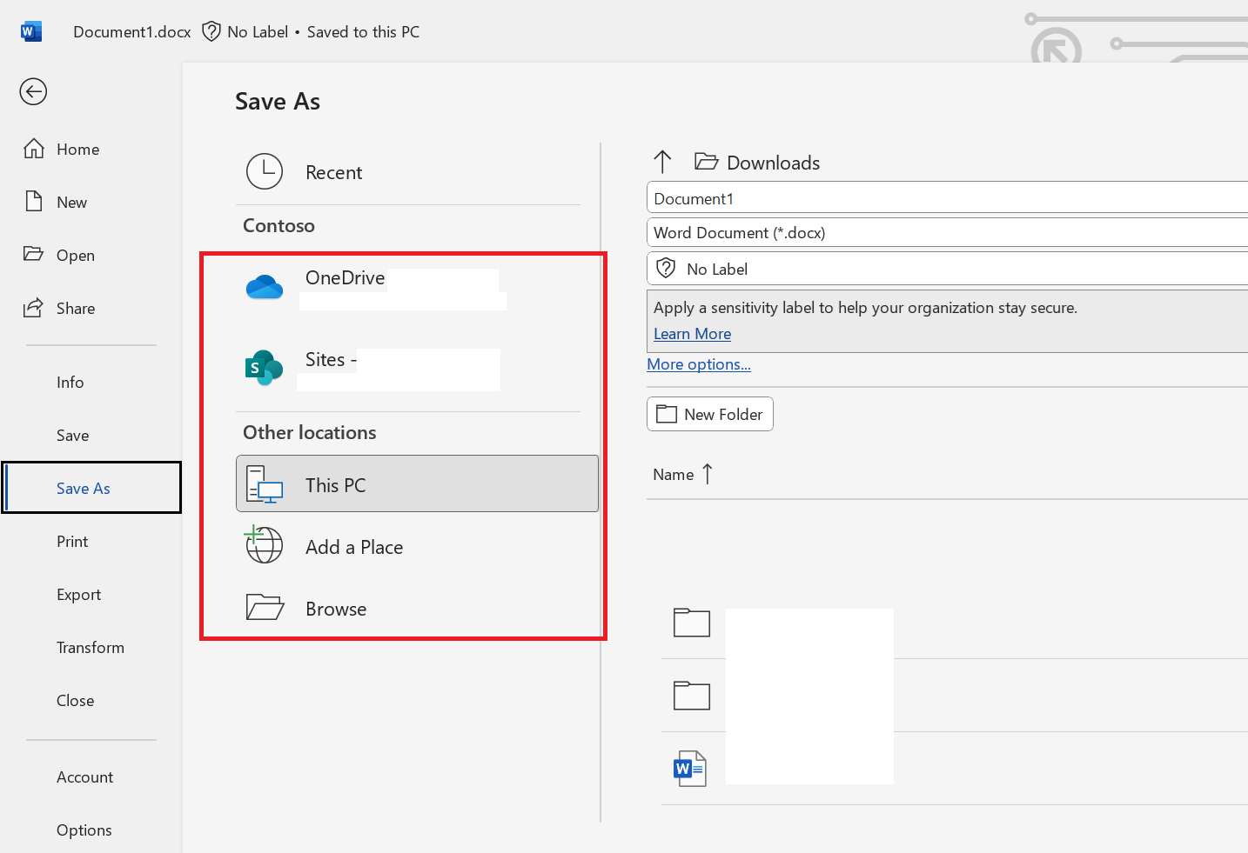This screenshot has height=853, width=1248.
Task: Click the Add a Place globe icon
Action: click(264, 544)
